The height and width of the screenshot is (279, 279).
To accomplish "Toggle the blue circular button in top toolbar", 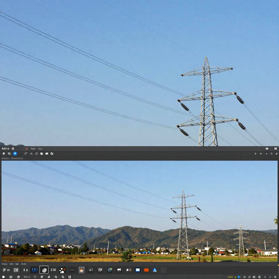I will tap(15, 154).
